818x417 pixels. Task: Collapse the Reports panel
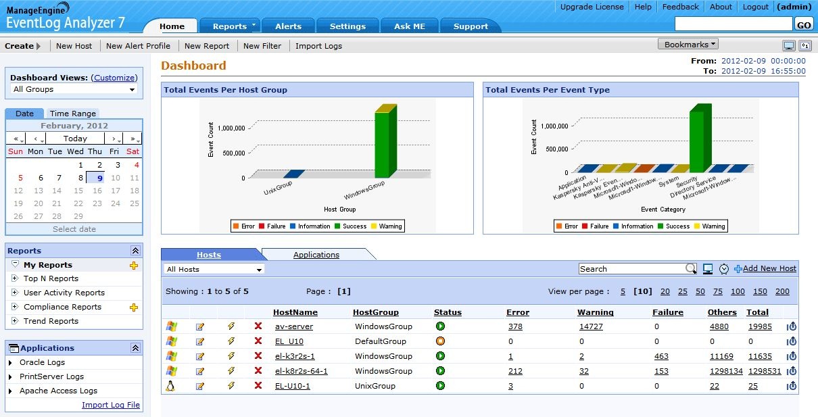[x=135, y=251]
